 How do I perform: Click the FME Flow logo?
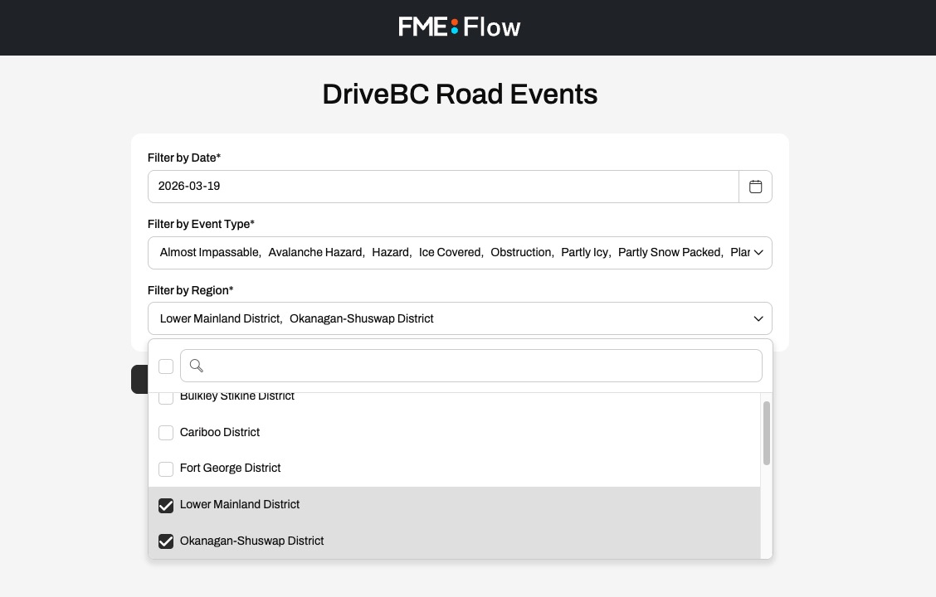click(x=460, y=27)
